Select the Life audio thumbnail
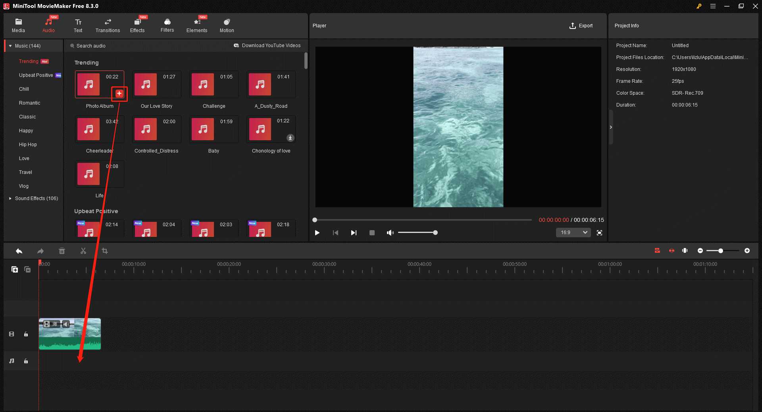The width and height of the screenshot is (762, 412). [99, 174]
